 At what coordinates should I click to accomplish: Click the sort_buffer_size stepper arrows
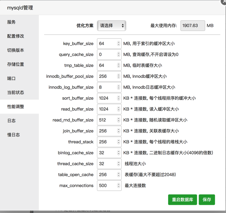click(x=118, y=98)
